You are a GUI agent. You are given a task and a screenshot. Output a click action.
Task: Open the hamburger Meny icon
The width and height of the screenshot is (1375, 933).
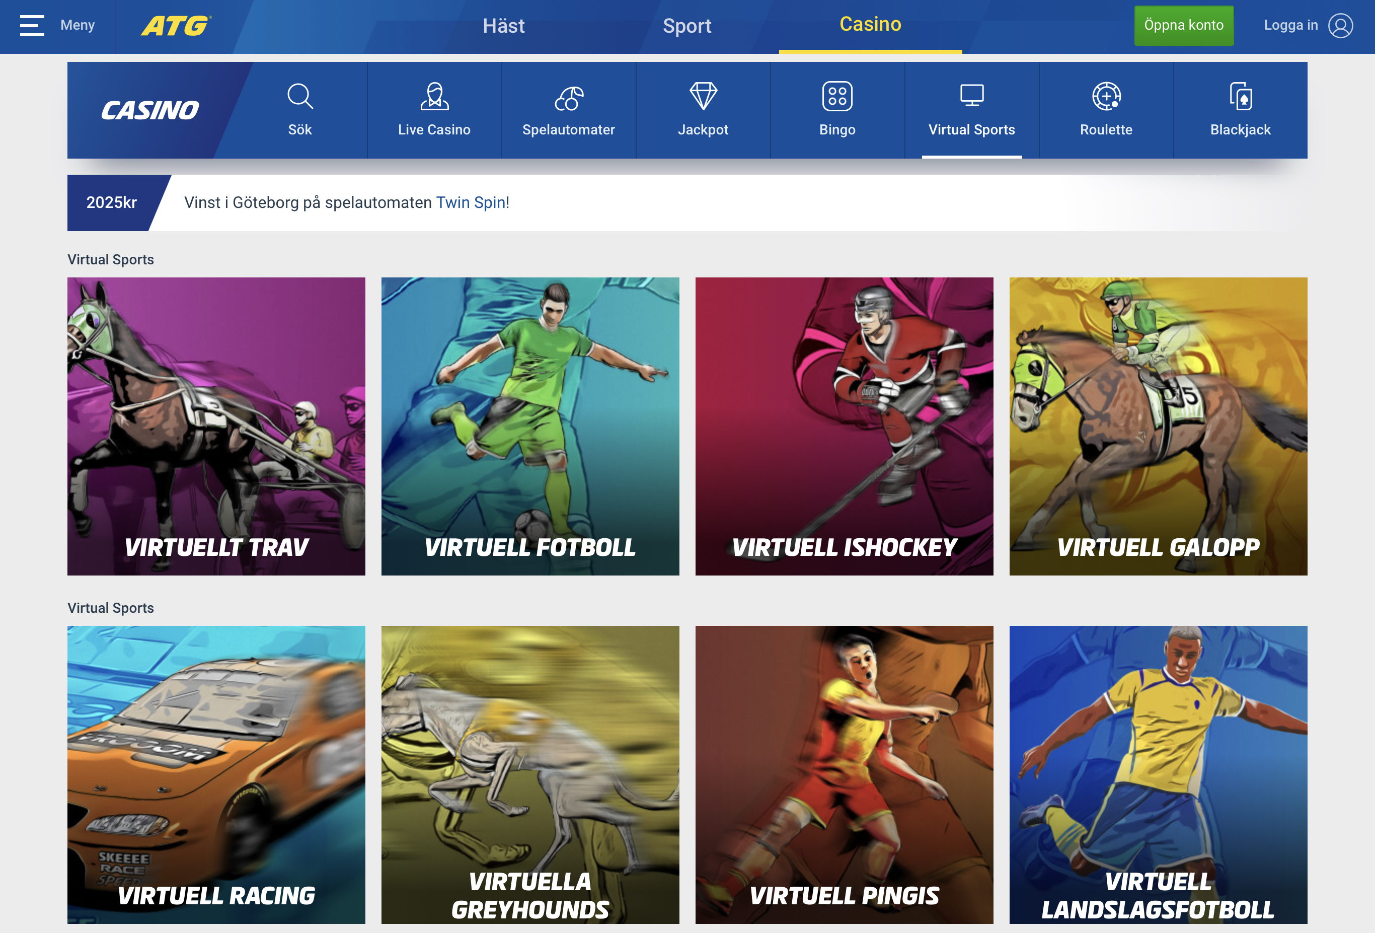pyautogui.click(x=32, y=26)
